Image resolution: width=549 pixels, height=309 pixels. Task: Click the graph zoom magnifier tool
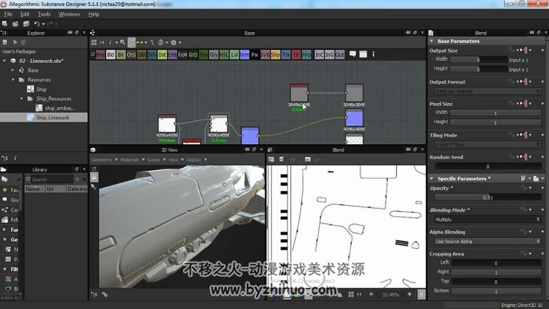(x=123, y=42)
